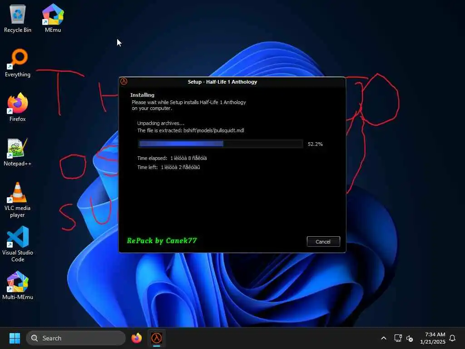Click "The file is extracted" status line

[191, 130]
